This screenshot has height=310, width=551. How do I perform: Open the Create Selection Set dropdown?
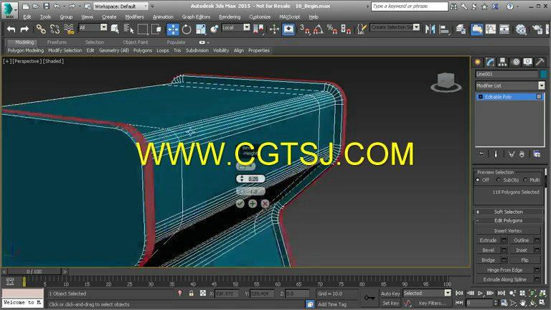coord(395,27)
